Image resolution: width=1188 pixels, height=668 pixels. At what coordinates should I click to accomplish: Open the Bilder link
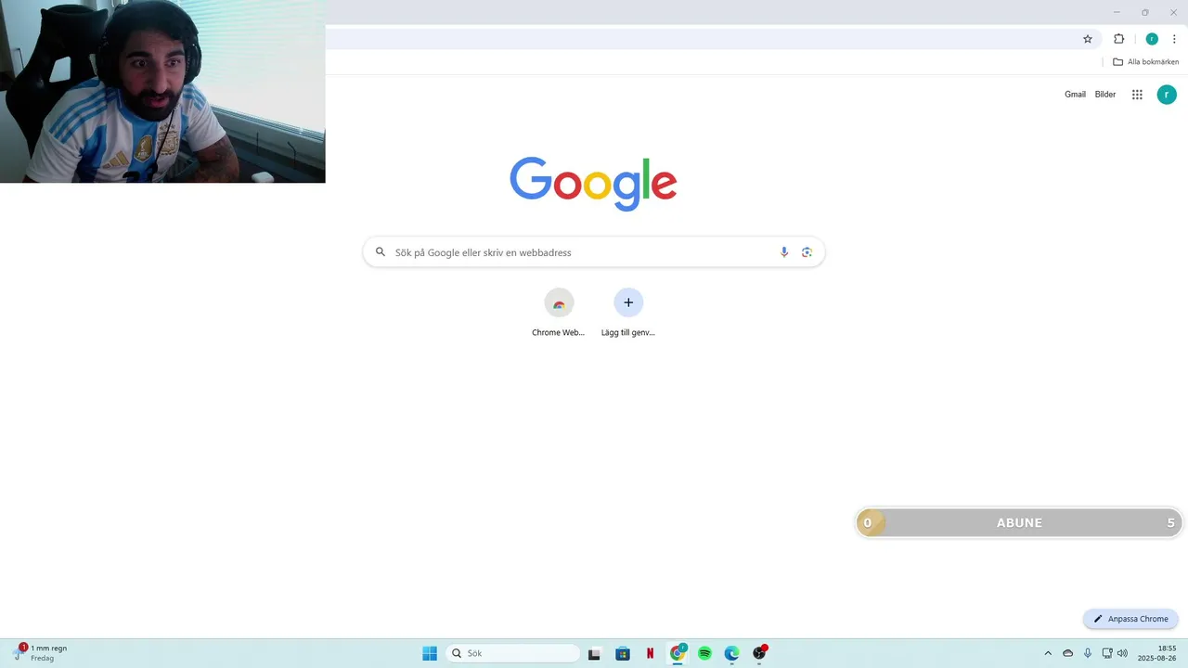click(x=1105, y=95)
